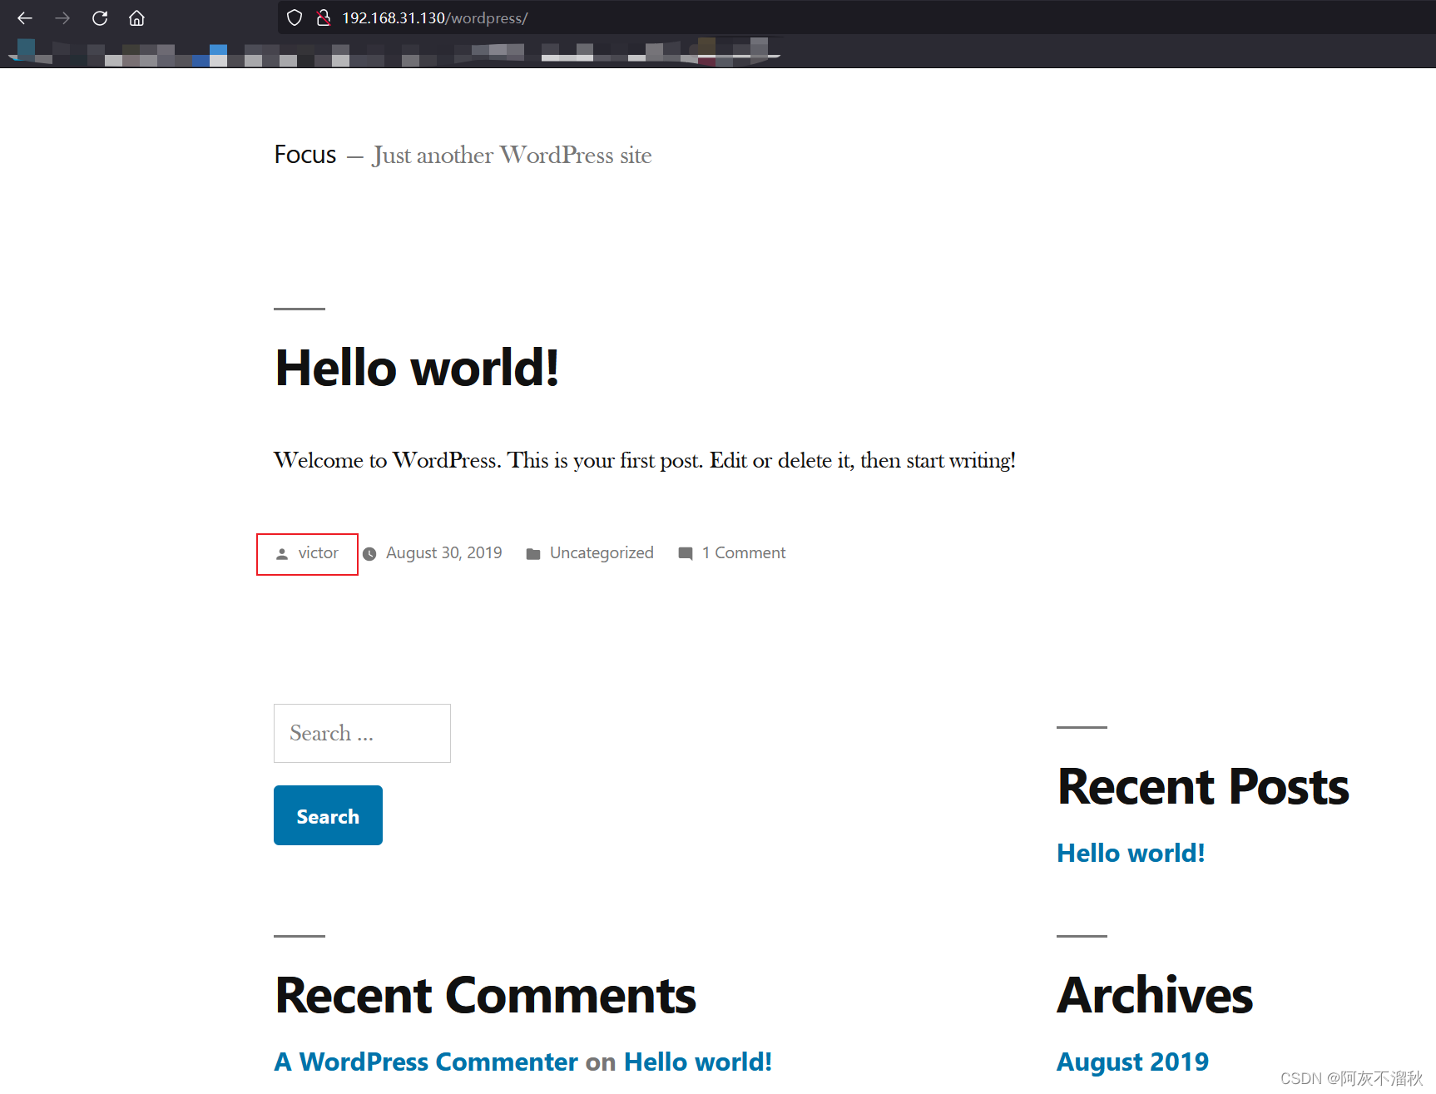Open the Focus site title link
This screenshot has width=1436, height=1094.
[x=305, y=155]
